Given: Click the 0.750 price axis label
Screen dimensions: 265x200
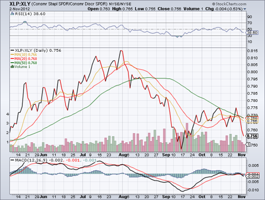Looking at the screenshot, I should [x=255, y=145].
